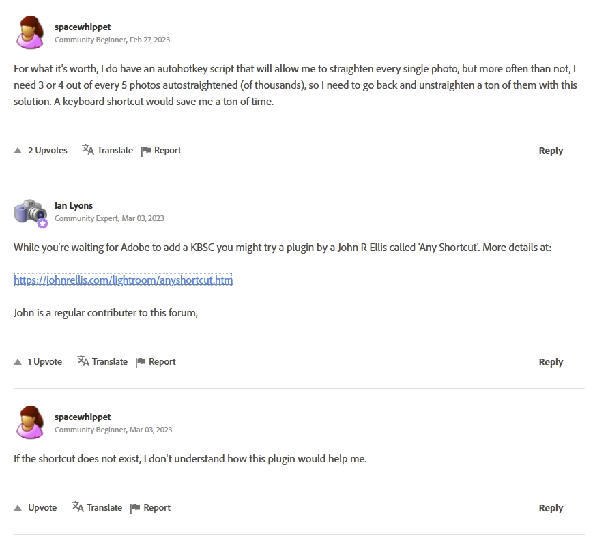Open spacewhippet username on Feb 27 post
This screenshot has width=608, height=538.
(x=83, y=27)
